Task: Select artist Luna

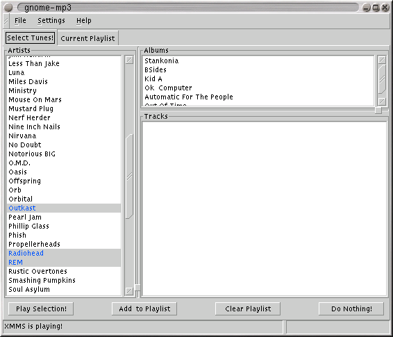Action: click(x=64, y=73)
